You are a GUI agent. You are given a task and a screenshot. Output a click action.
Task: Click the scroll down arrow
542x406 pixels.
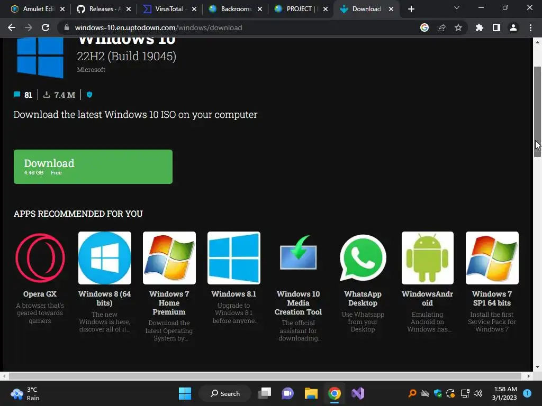pos(538,367)
